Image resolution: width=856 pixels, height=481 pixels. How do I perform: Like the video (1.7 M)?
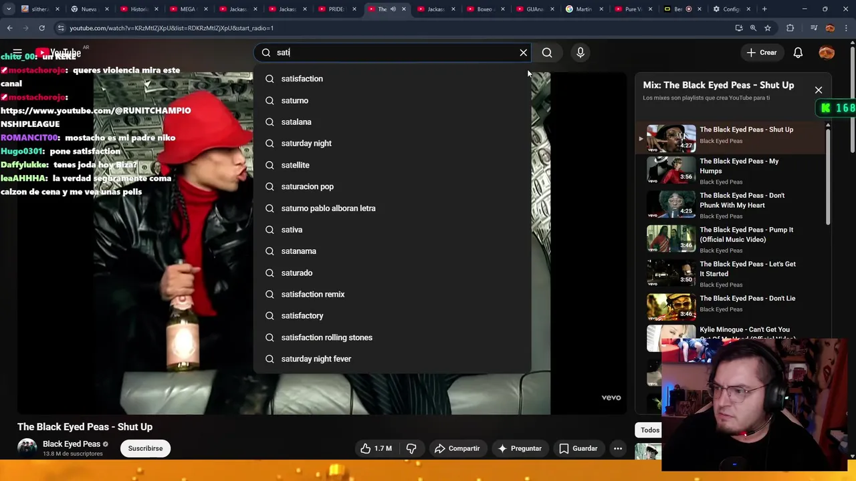(x=376, y=448)
